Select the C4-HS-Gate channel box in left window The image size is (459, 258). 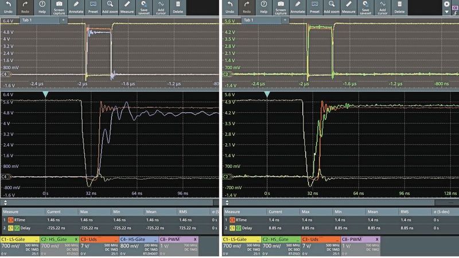[139, 245]
